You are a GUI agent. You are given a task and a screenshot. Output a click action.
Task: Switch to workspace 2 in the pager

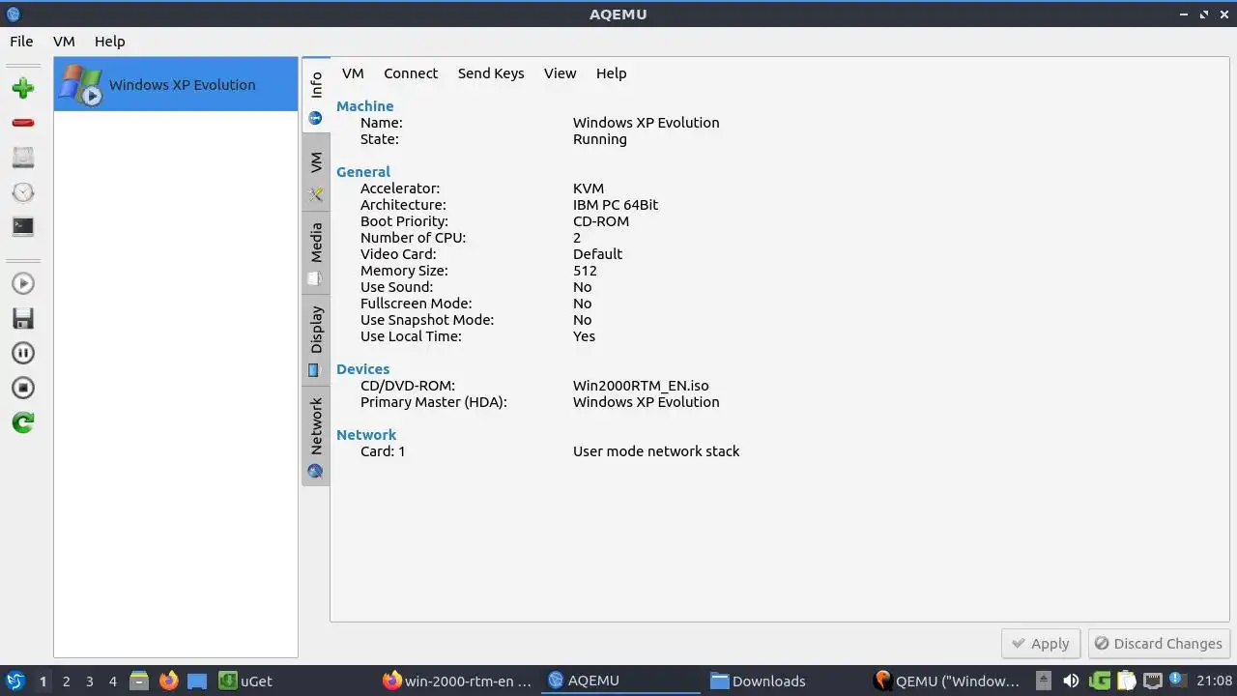[x=66, y=681]
